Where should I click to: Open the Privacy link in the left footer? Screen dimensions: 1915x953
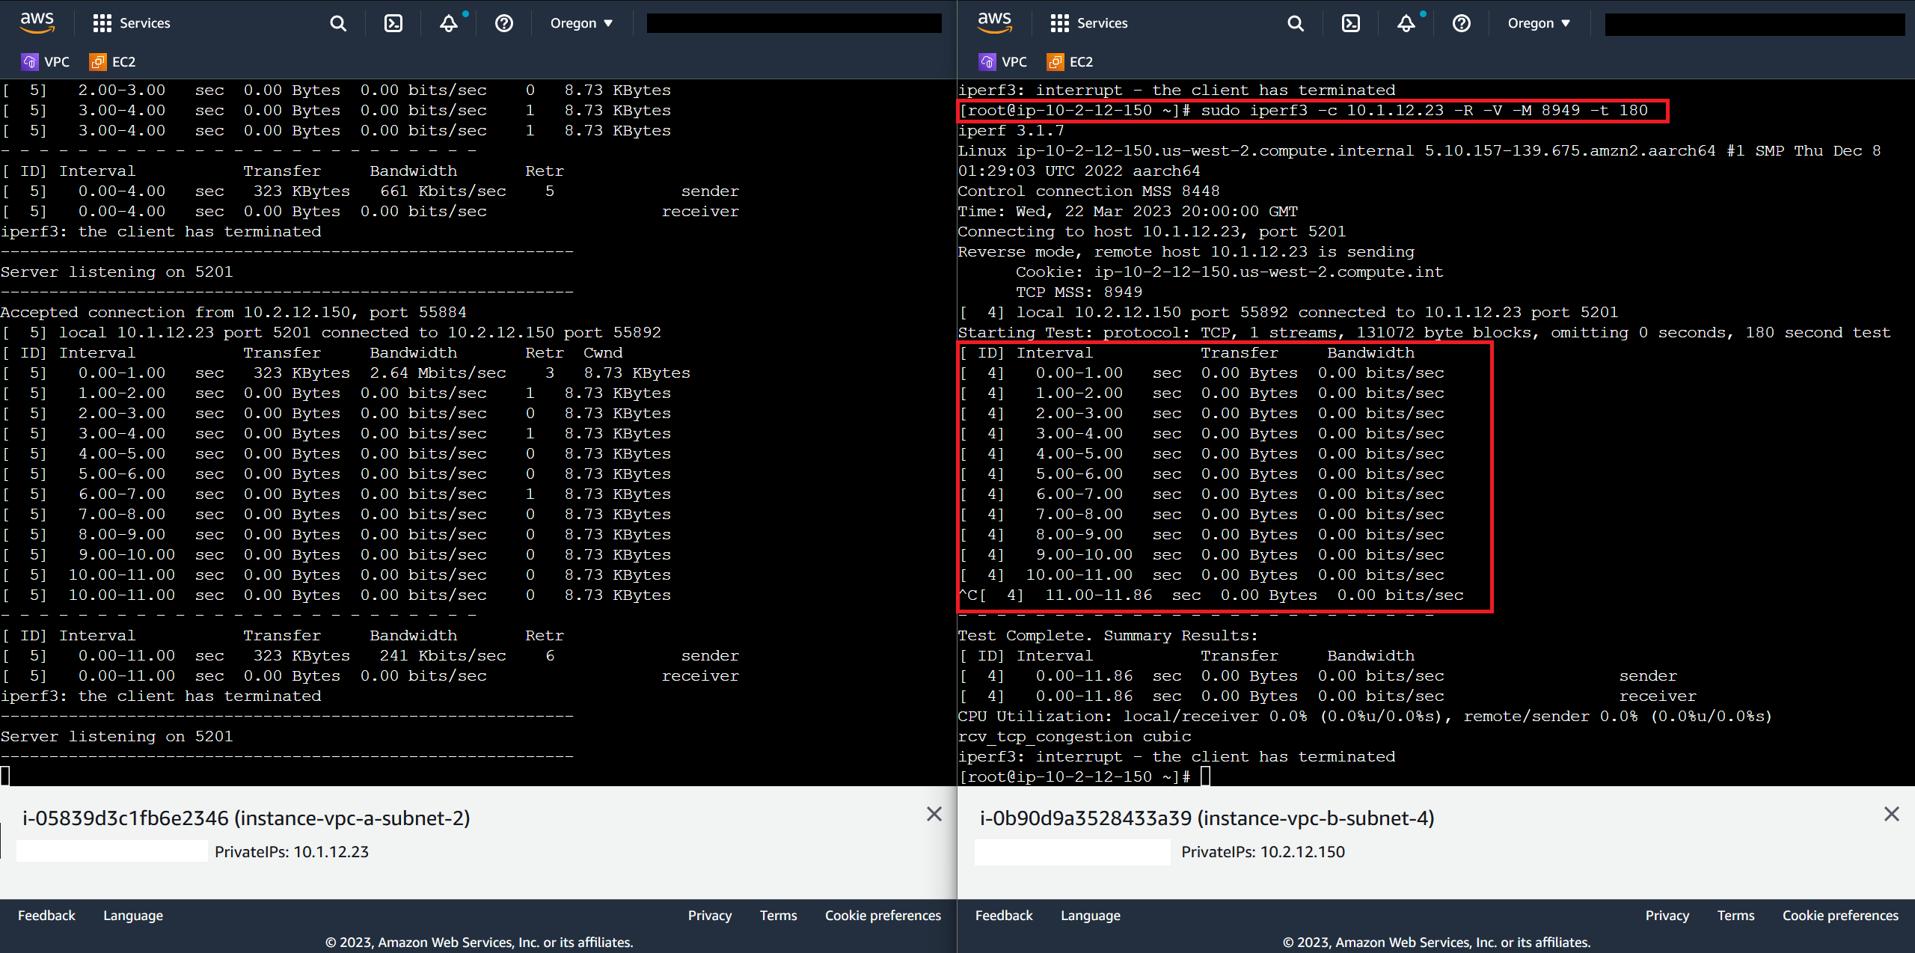click(x=709, y=915)
